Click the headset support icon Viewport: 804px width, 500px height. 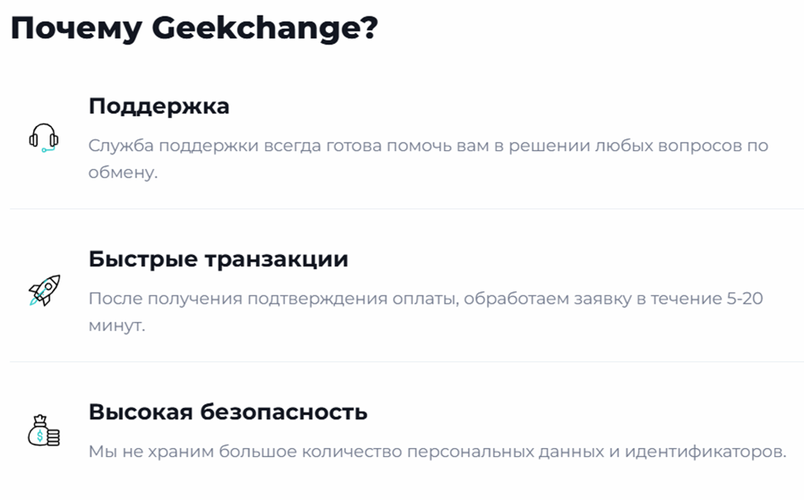(44, 137)
